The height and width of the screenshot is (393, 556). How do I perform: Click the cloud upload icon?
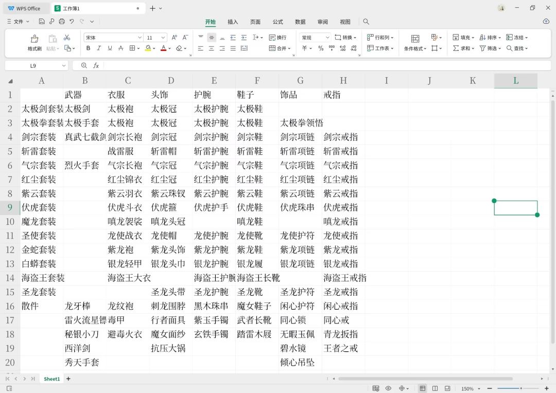pos(546,21)
